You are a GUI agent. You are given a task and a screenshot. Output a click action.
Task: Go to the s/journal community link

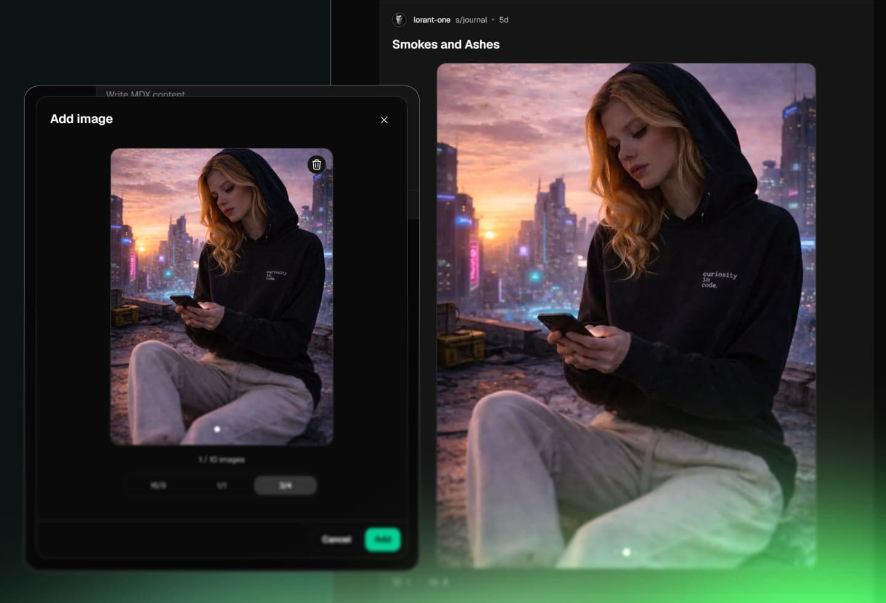471,20
